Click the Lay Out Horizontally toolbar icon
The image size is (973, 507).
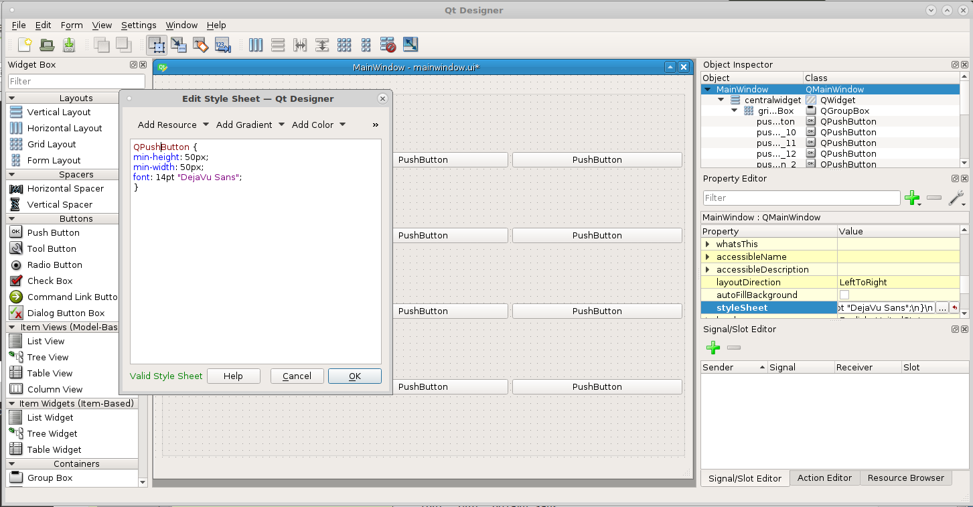(256, 45)
